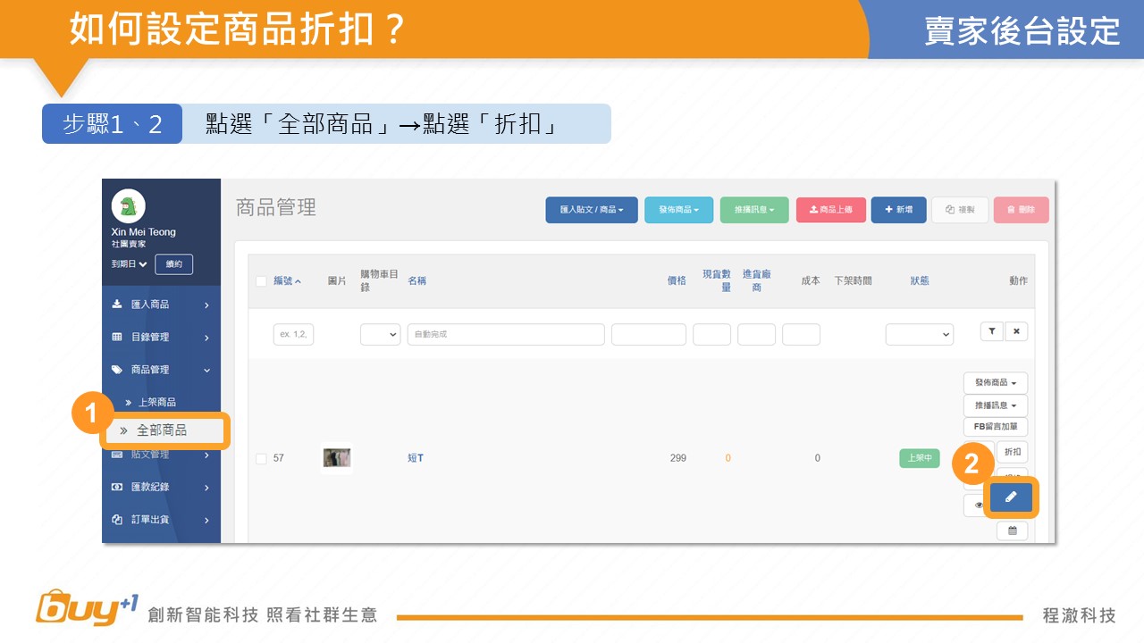Expand the top blue 發佈商品 dropdown
The height and width of the screenshot is (643, 1144).
pos(678,210)
